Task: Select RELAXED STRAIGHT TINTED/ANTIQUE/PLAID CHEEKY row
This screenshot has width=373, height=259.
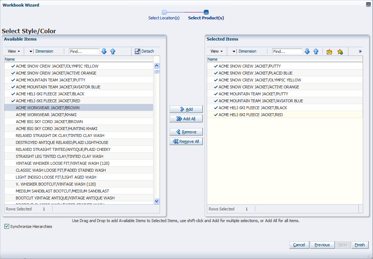Action: point(79,149)
